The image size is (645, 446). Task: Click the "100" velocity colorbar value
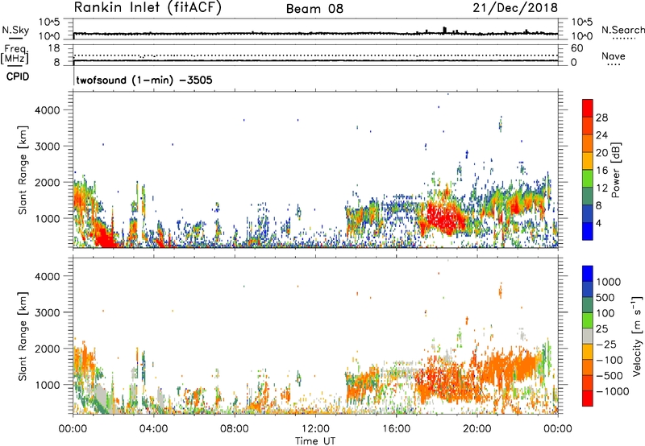pos(605,313)
